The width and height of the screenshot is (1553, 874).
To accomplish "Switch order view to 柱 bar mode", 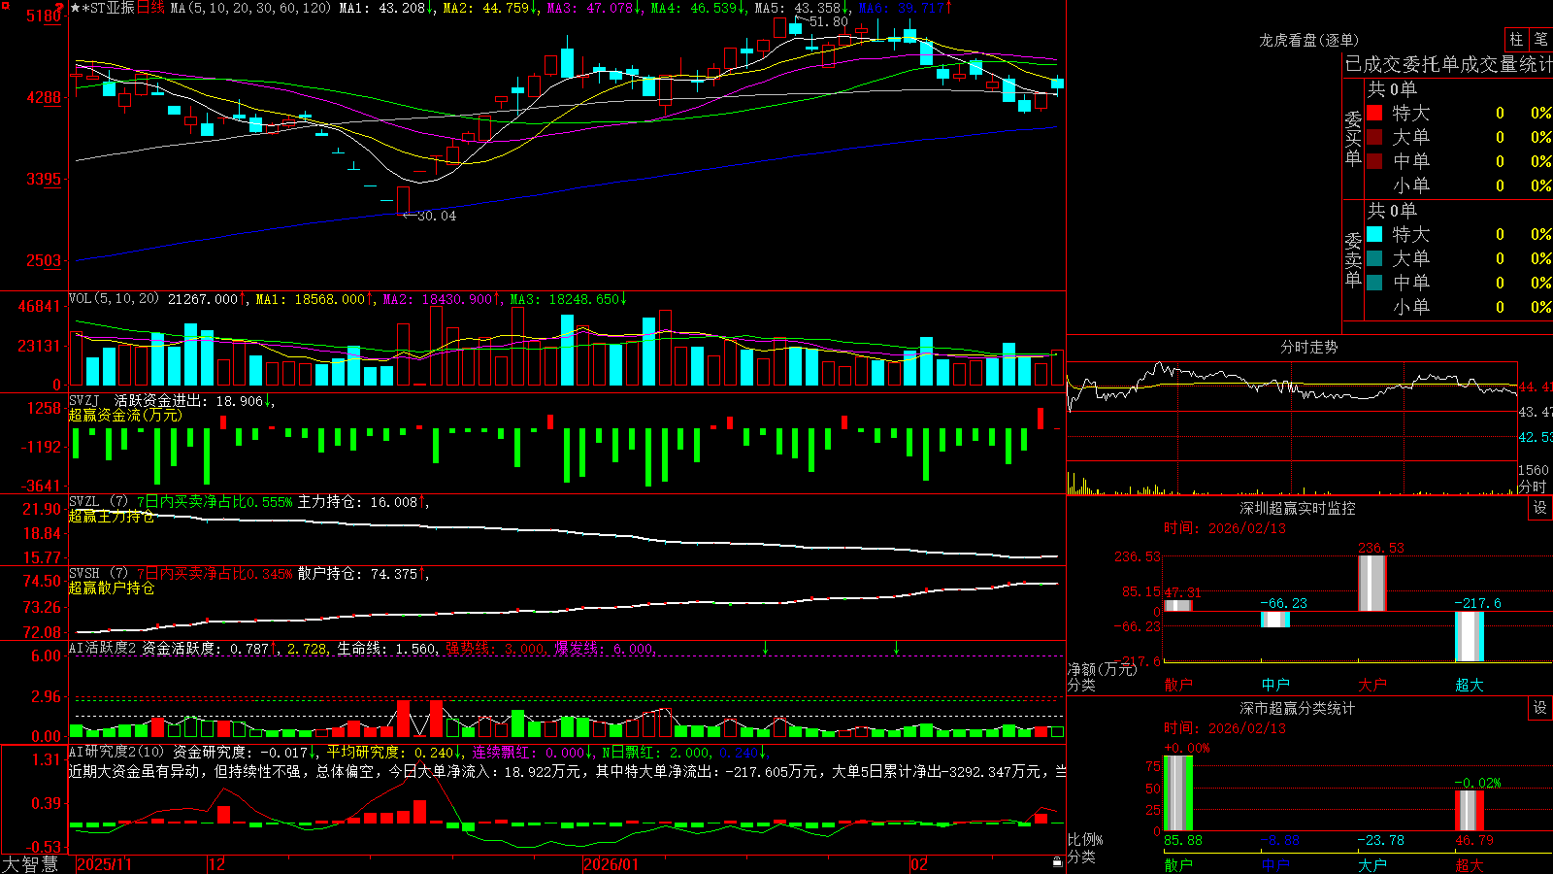I will point(1516,40).
